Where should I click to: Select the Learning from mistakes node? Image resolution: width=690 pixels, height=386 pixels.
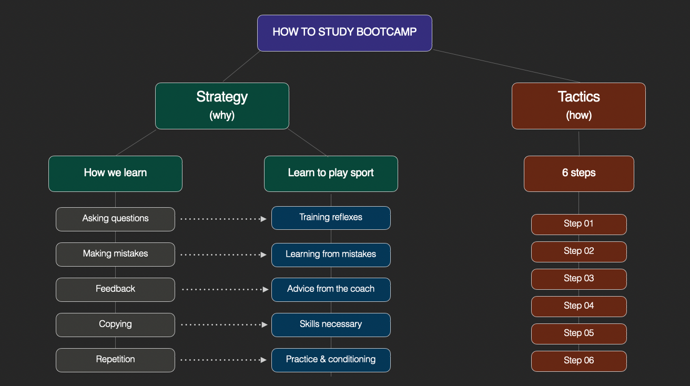point(331,255)
